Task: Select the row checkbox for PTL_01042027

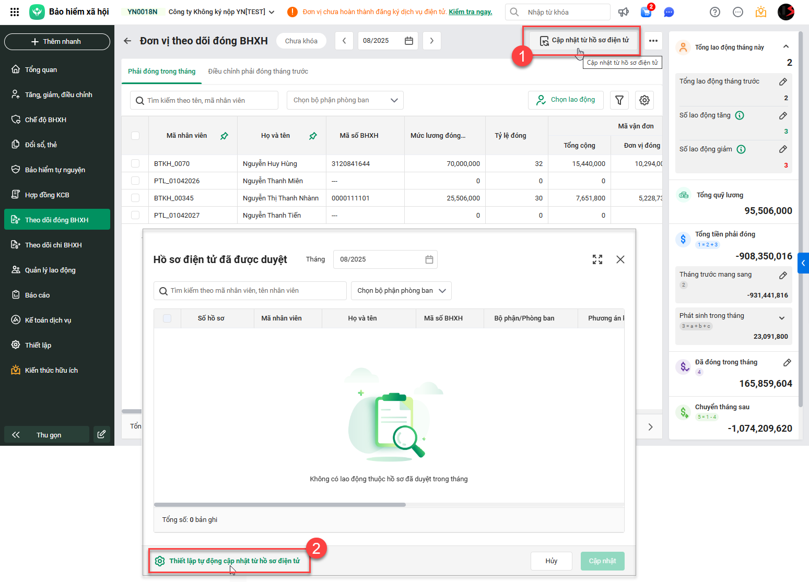Action: point(135,215)
